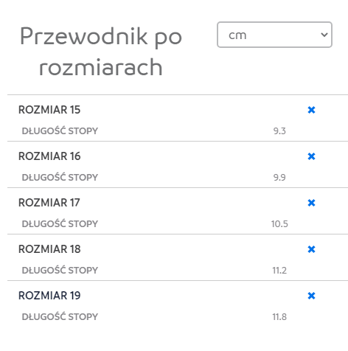Click the 9.9 foot length value
This screenshot has height=351, width=348.
(x=279, y=178)
